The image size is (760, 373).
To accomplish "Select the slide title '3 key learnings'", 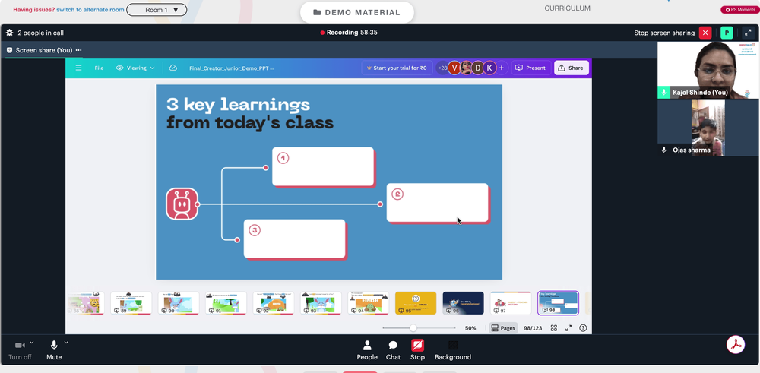I will click(x=238, y=104).
